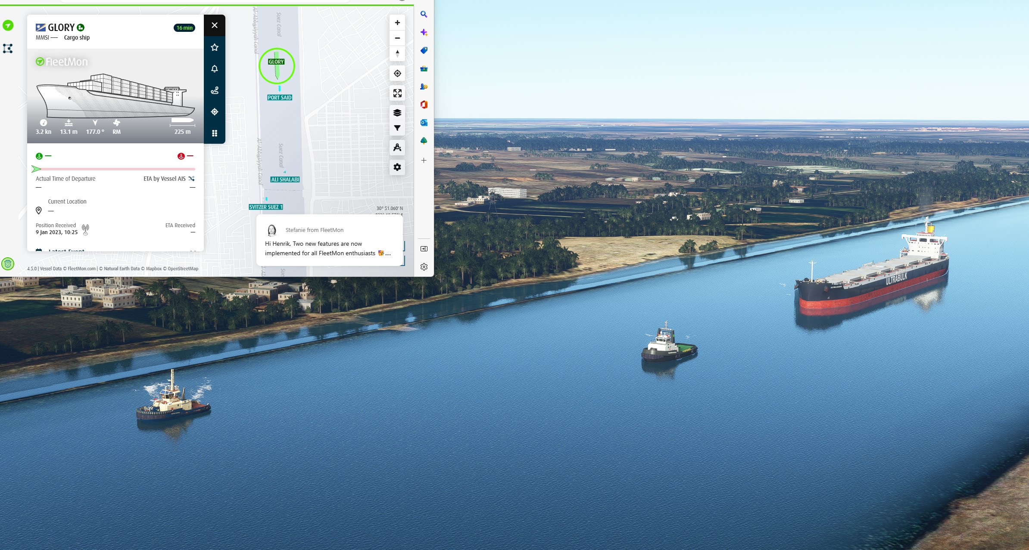Click the Current Location pin icon

click(x=39, y=210)
